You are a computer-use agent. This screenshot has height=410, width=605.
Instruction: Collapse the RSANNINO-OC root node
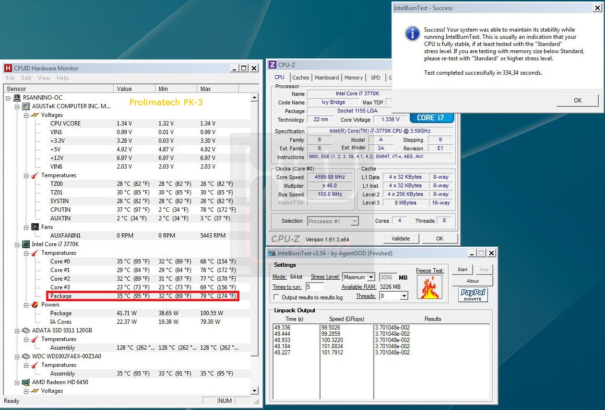[8, 98]
